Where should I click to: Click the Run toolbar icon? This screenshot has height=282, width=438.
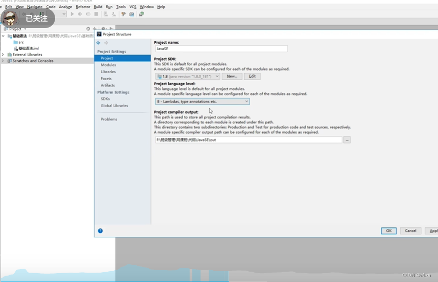tap(72, 14)
